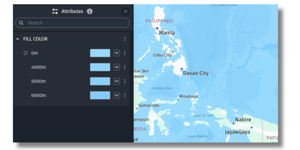Open the 4000m row more-options menu
Image resolution: width=300 pixels, height=150 pixels.
coord(125,67)
